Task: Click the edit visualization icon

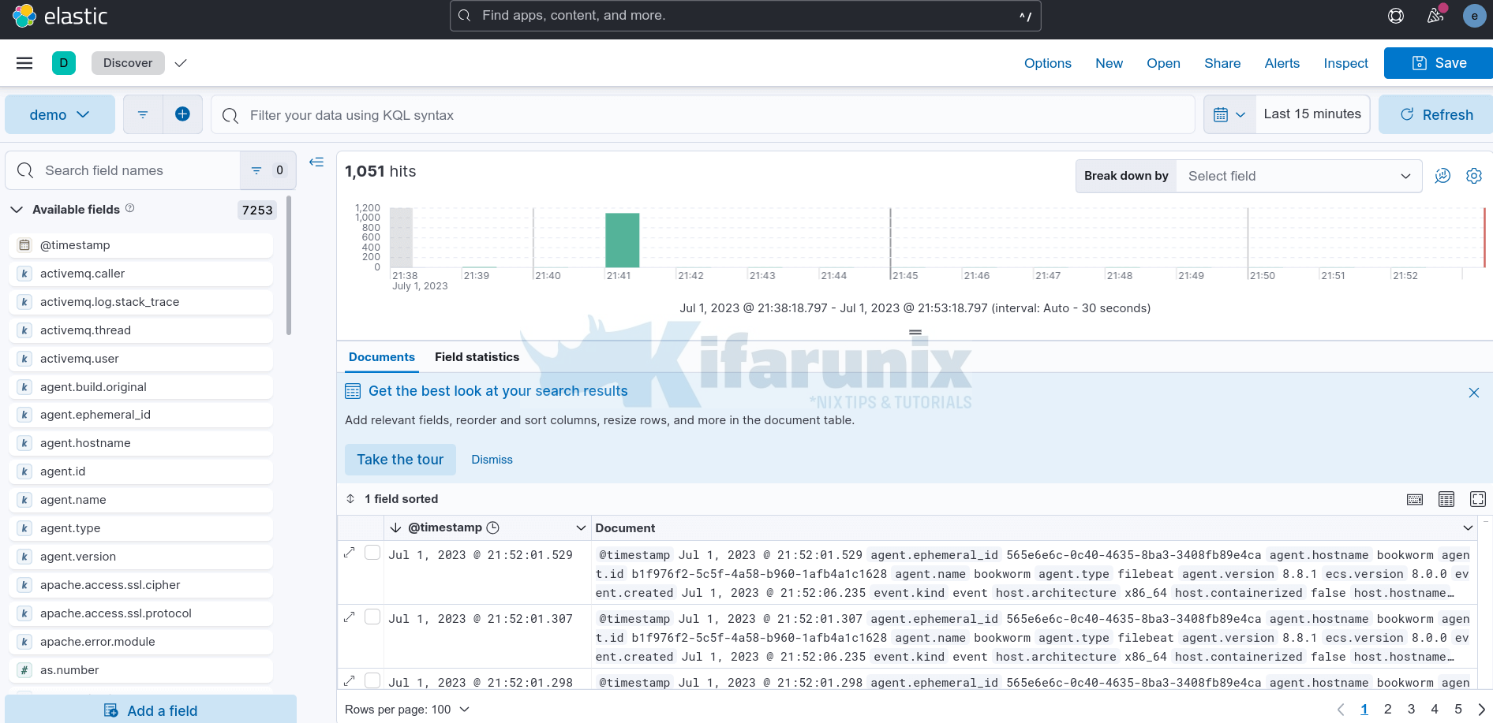Action: pos(1442,176)
